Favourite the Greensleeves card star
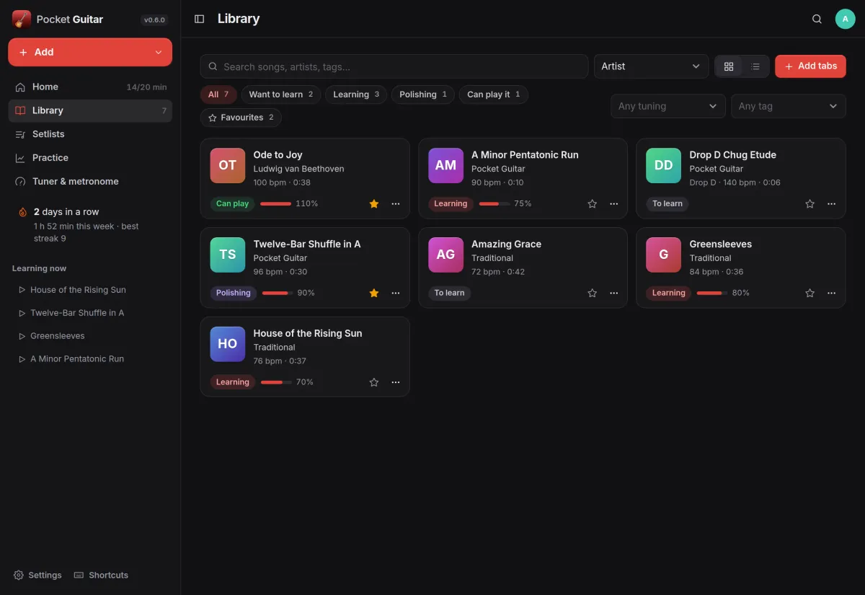The height and width of the screenshot is (595, 865). tap(809, 293)
